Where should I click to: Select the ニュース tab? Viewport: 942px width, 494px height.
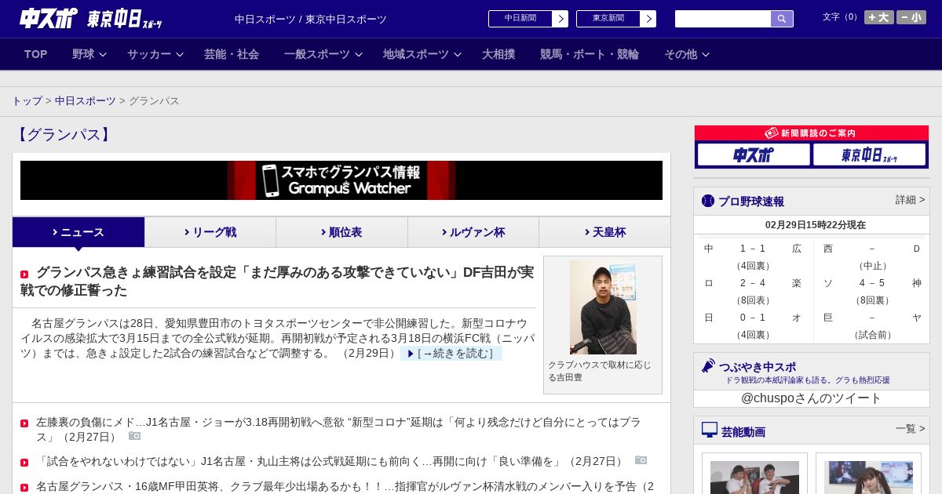(x=78, y=232)
